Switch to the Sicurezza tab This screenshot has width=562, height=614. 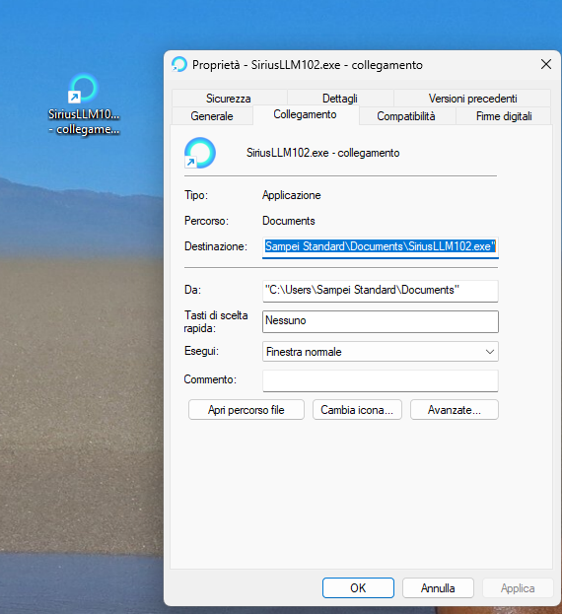[x=229, y=98]
